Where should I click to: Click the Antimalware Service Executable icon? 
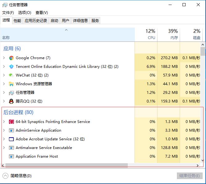pyautogui.click(x=11, y=148)
